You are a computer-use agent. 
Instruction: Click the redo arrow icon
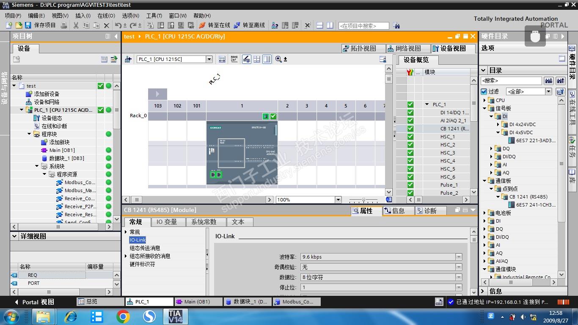(133, 25)
